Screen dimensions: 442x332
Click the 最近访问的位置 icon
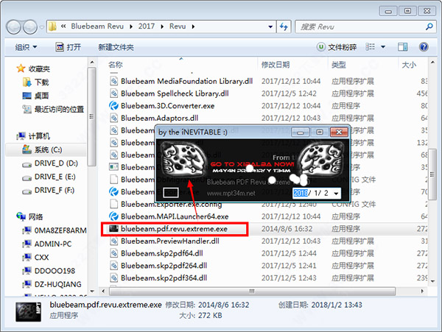(x=27, y=109)
